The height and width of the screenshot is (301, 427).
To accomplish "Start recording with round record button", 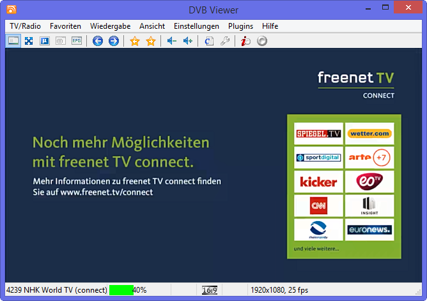I will [262, 41].
